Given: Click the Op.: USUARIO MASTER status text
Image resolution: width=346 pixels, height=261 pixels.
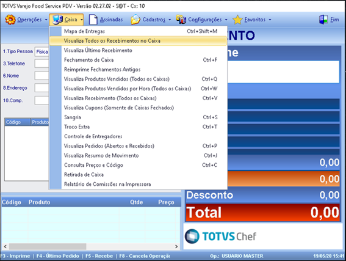Looking at the screenshot, I should tap(237, 256).
